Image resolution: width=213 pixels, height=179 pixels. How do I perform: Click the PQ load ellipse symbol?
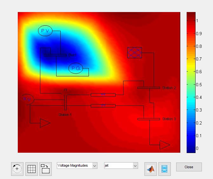[x=75, y=68]
